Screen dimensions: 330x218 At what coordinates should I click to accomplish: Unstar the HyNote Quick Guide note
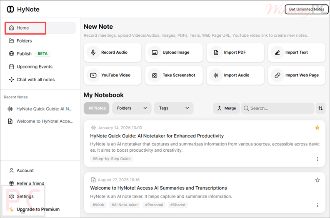tap(317, 128)
